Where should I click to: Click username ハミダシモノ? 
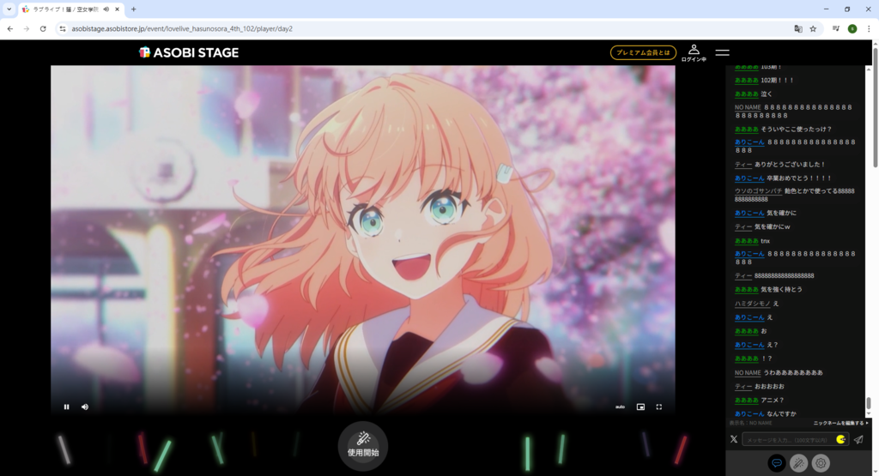pyautogui.click(x=752, y=304)
